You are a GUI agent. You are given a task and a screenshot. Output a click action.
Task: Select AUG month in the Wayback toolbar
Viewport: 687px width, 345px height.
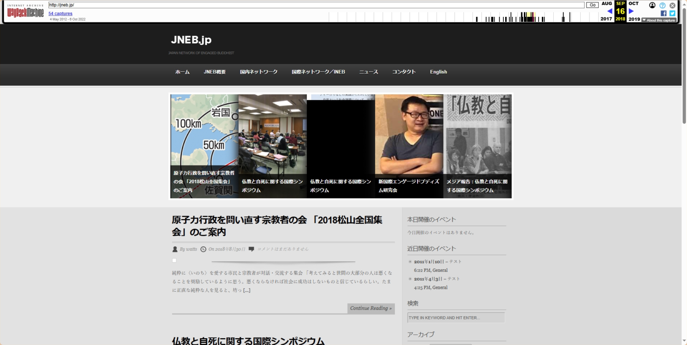pos(607,4)
